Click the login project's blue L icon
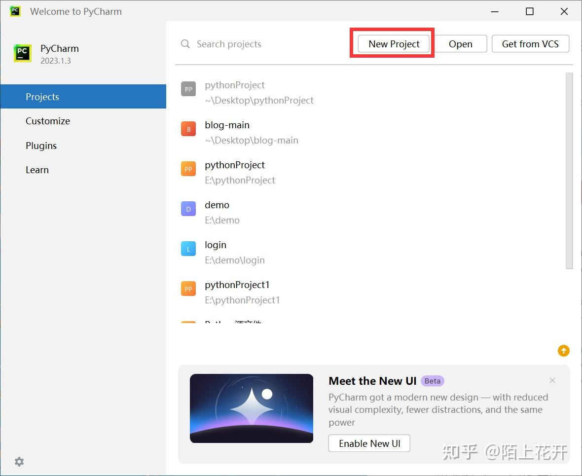The image size is (582, 476). pyautogui.click(x=188, y=249)
